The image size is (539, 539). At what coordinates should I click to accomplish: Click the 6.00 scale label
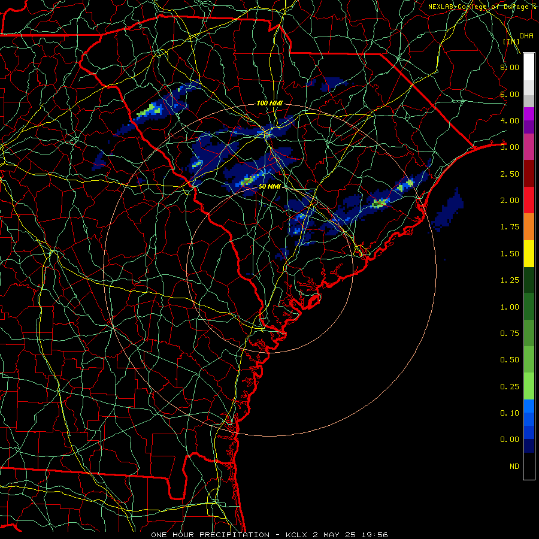pos(510,94)
